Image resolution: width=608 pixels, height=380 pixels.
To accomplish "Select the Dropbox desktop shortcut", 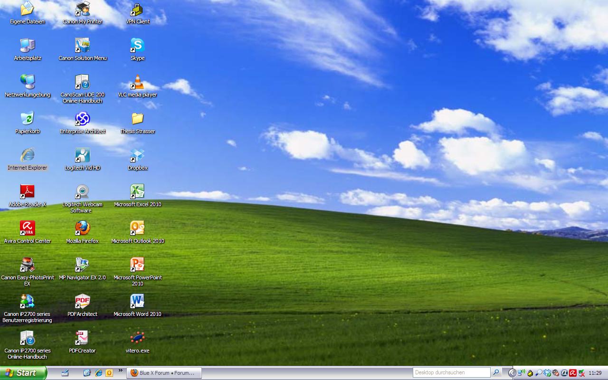I will (138, 160).
